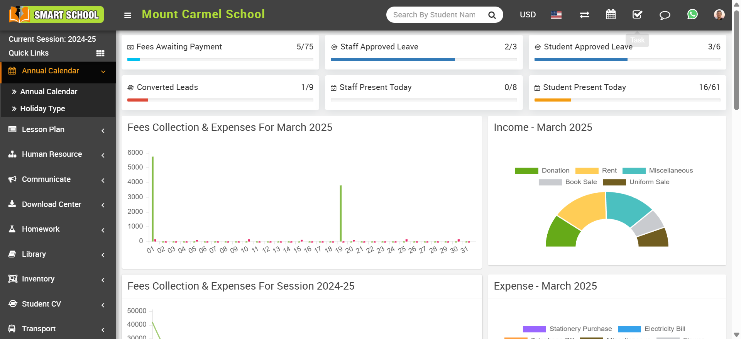Open the calendar icon in top bar

pyautogui.click(x=611, y=15)
